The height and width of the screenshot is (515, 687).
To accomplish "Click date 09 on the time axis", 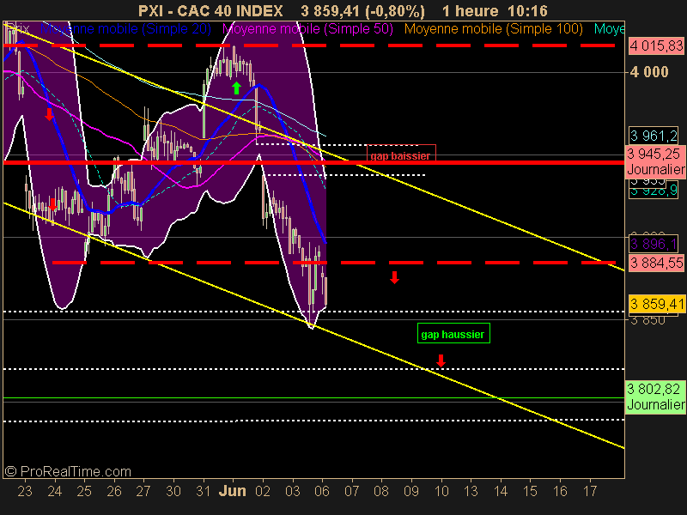I will (x=411, y=491).
